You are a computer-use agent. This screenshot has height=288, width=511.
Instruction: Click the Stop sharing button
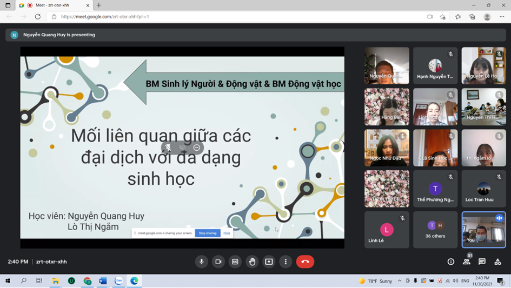click(207, 233)
